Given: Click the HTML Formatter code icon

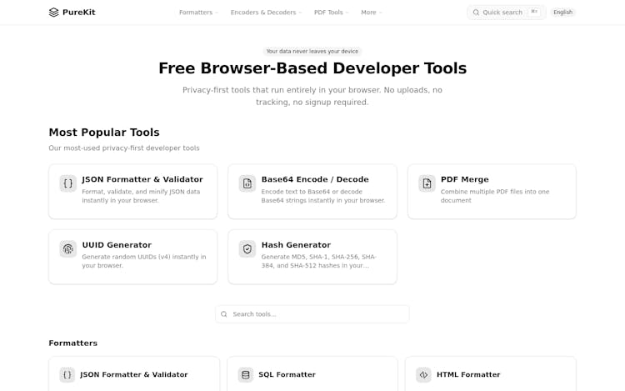Looking at the screenshot, I should coord(423,375).
